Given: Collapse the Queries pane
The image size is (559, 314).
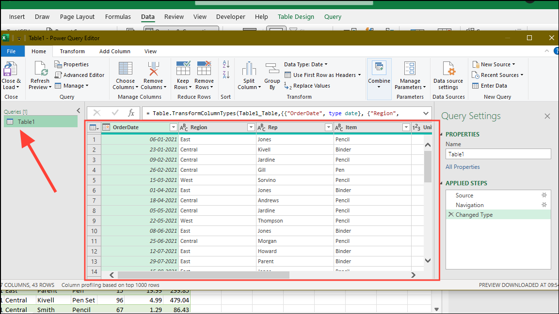Looking at the screenshot, I should click(x=79, y=111).
